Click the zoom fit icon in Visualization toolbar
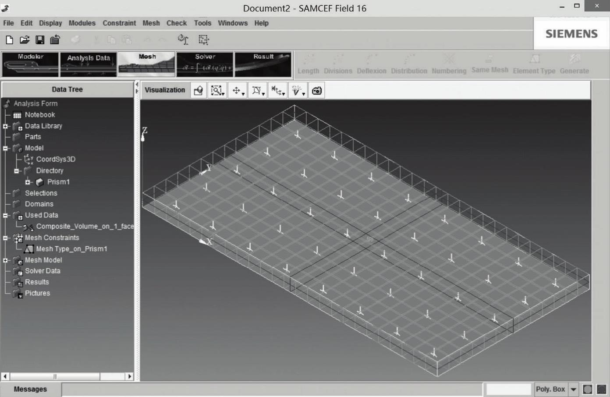 coord(217,91)
